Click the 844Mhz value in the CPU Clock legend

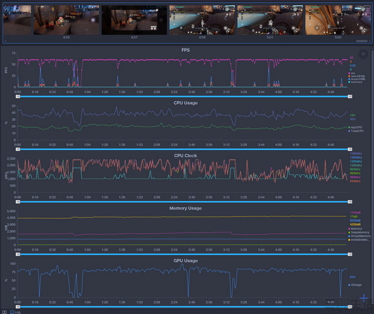tap(355, 181)
